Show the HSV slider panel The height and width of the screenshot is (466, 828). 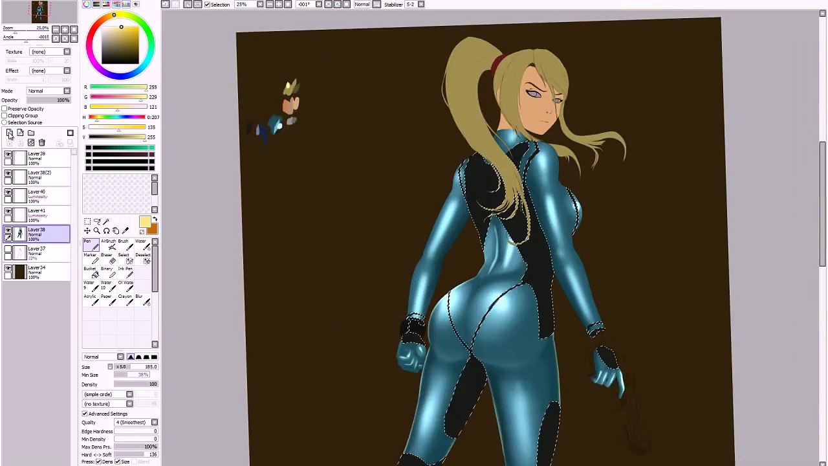106,5
